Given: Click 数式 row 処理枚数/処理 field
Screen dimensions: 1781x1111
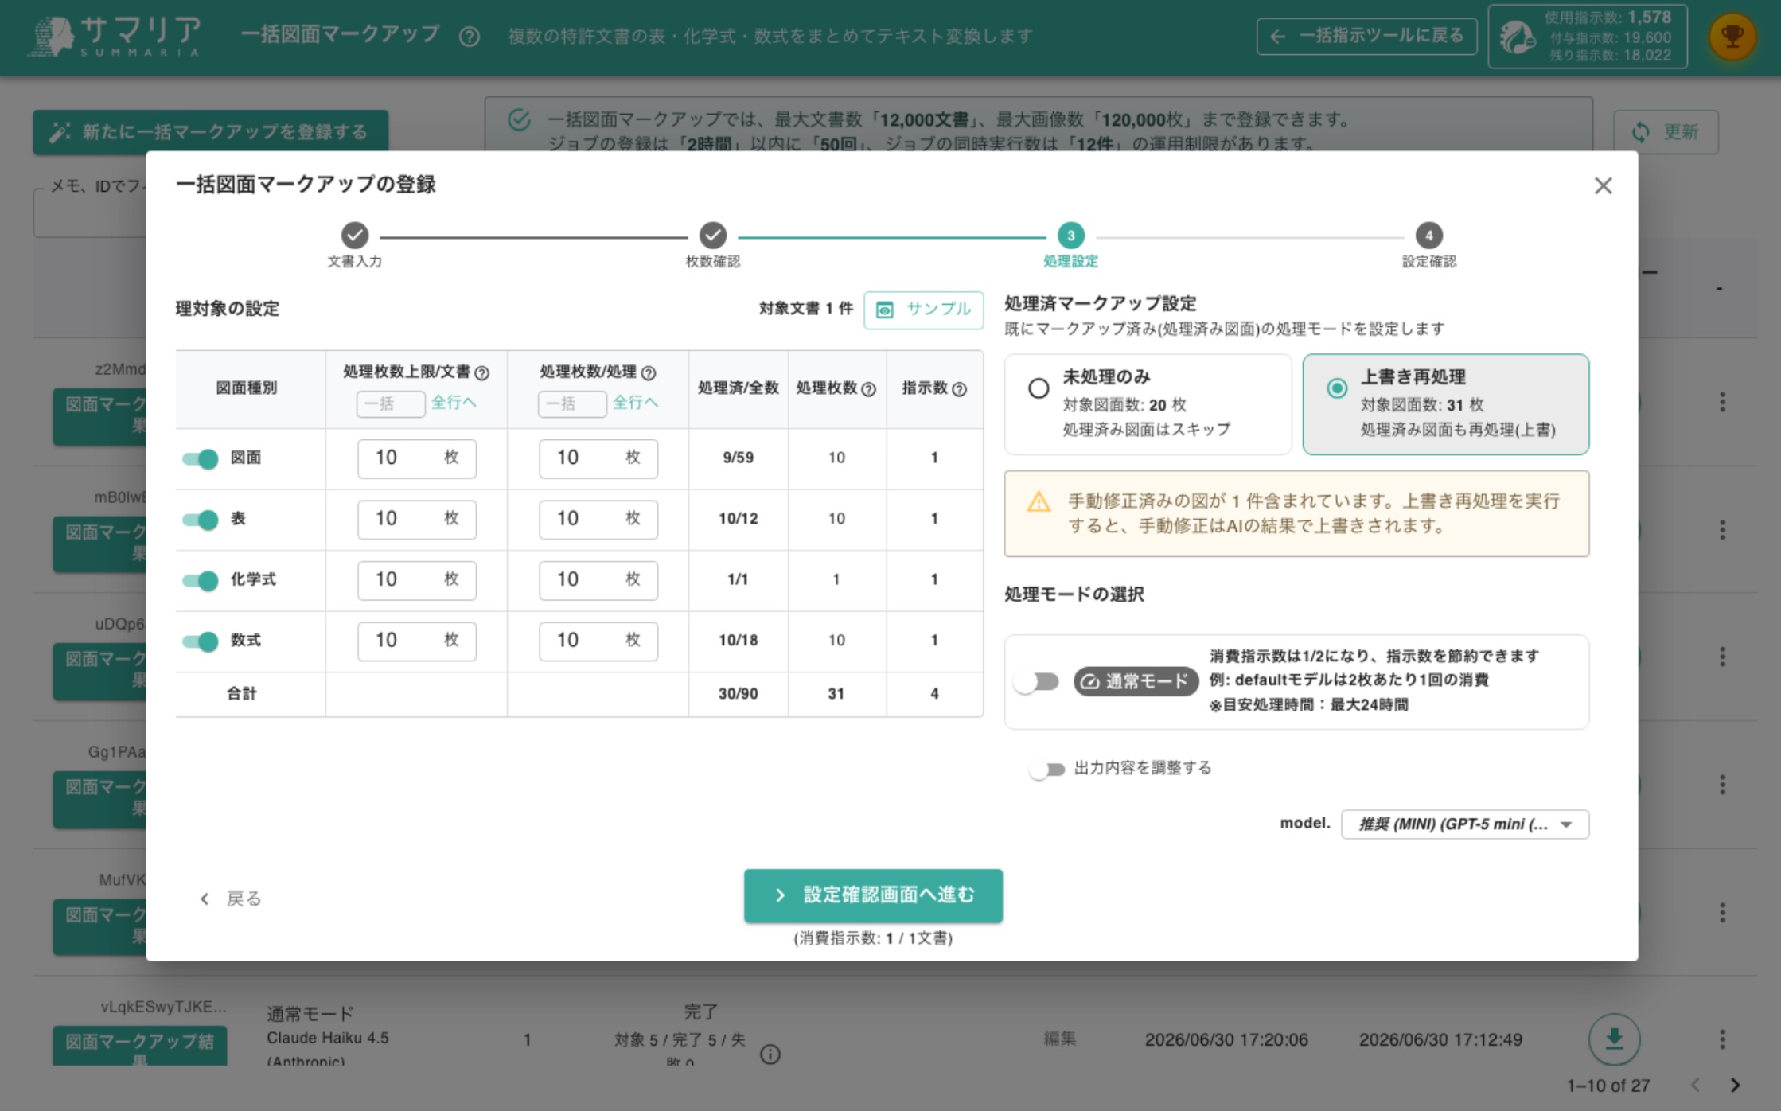Looking at the screenshot, I should point(598,641).
